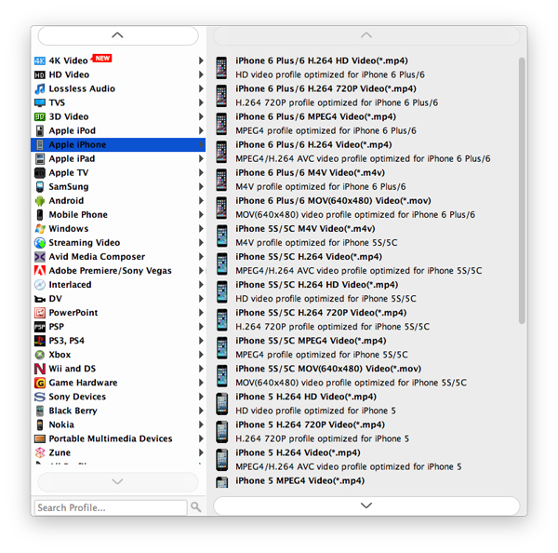558x553 pixels.
Task: Expand the Streaming Video submenu arrow
Action: (201, 243)
